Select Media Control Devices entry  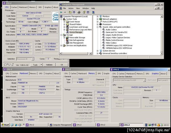click(x=115, y=40)
